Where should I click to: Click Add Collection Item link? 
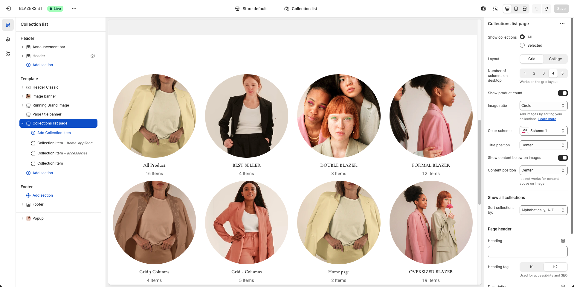pos(54,133)
